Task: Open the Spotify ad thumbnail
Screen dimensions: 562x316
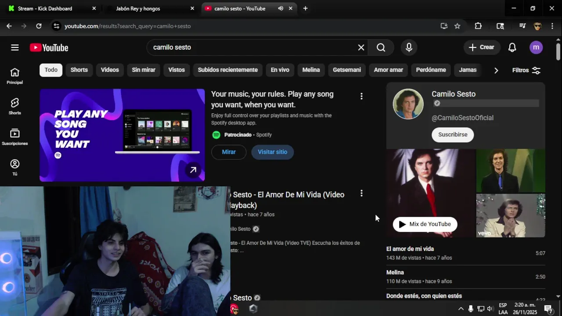Action: click(122, 135)
